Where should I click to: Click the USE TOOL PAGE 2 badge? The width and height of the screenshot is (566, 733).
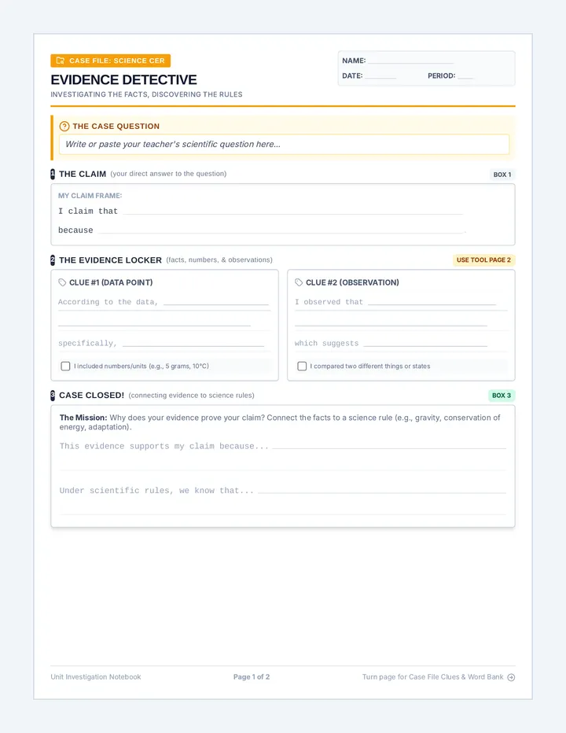pyautogui.click(x=483, y=260)
